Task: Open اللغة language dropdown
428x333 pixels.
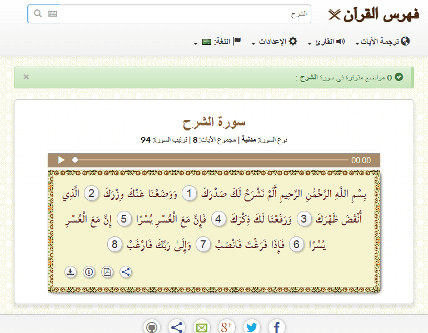Action: tap(217, 42)
